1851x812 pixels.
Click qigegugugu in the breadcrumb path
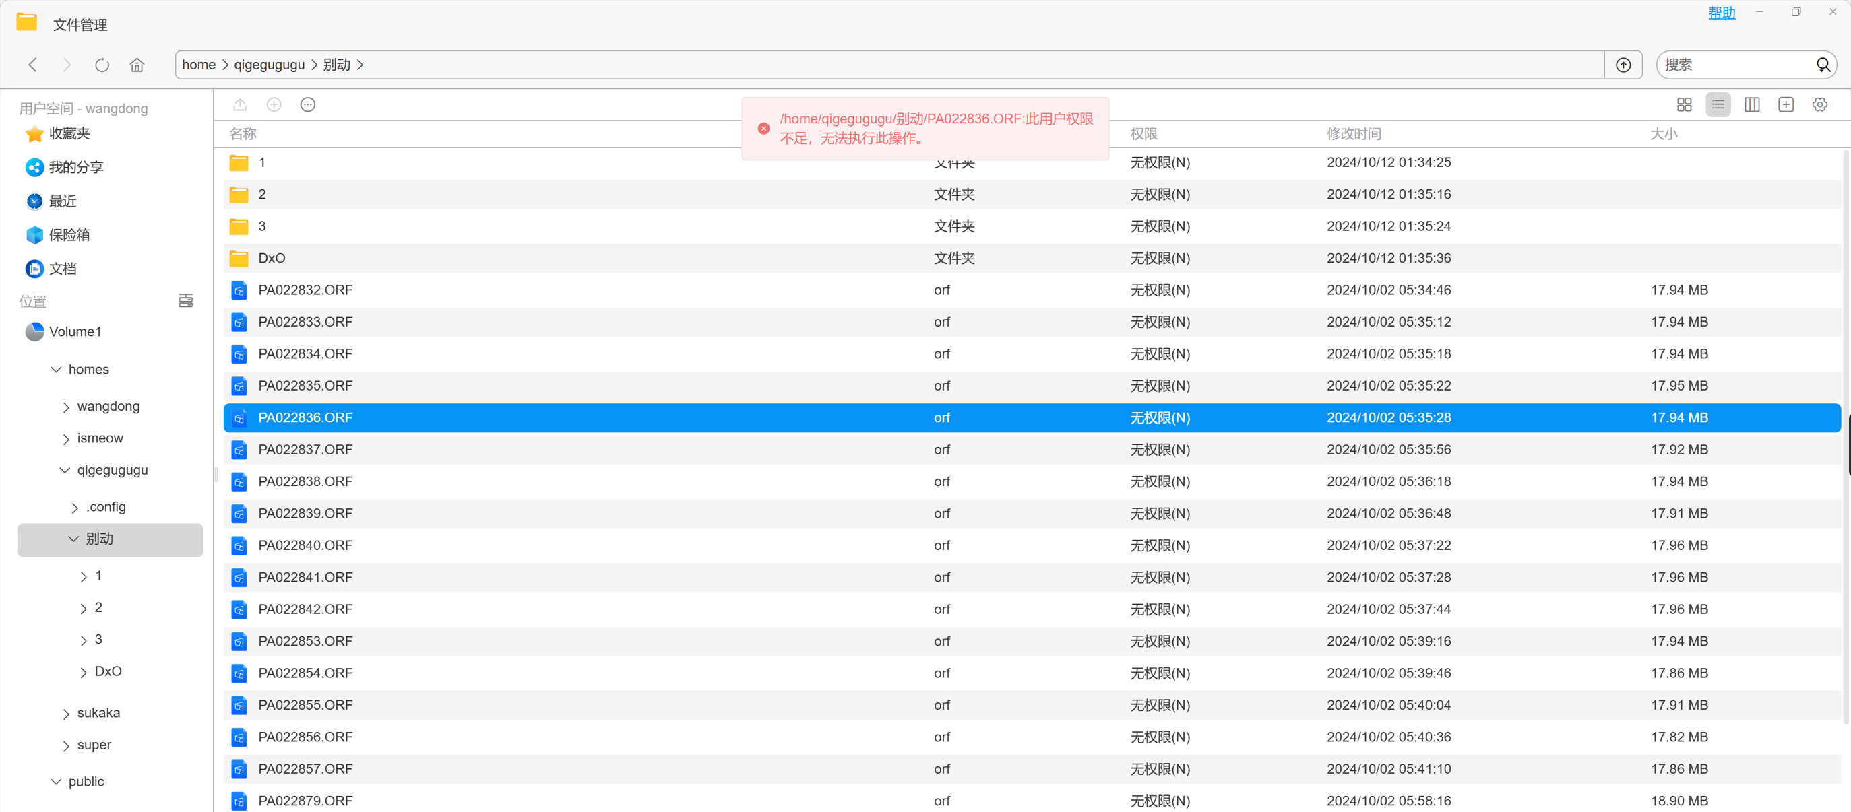[x=270, y=65]
